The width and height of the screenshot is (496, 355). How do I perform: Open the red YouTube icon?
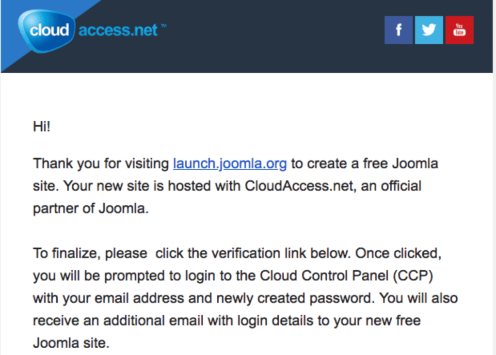pos(459,30)
